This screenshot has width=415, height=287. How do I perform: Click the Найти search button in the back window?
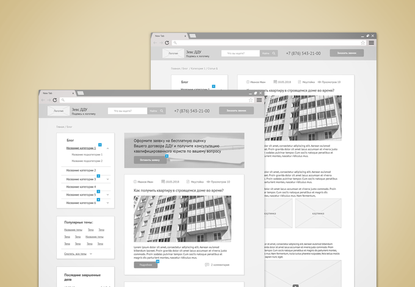click(269, 54)
